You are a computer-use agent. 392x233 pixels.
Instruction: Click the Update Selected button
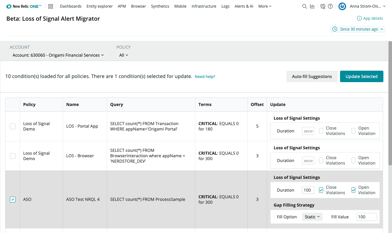pyautogui.click(x=361, y=76)
